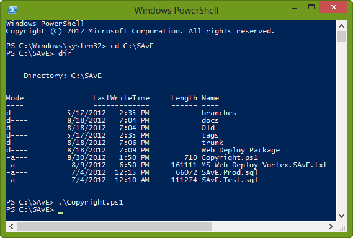The width and height of the screenshot is (353, 238).
Task: Click the horizontal scrollbar thumb
Action: (114, 226)
